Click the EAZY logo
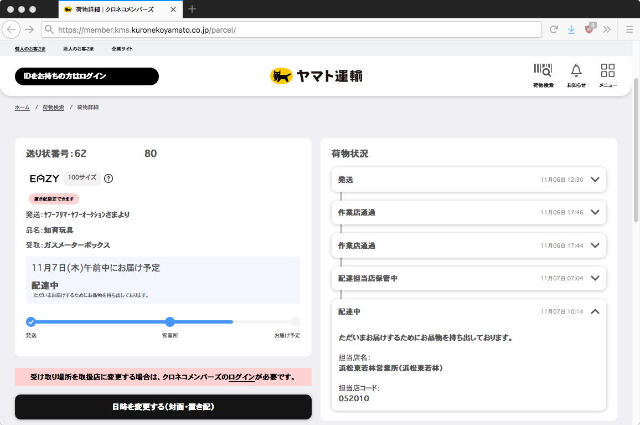Screen dimensions: 640x425 (x=44, y=178)
